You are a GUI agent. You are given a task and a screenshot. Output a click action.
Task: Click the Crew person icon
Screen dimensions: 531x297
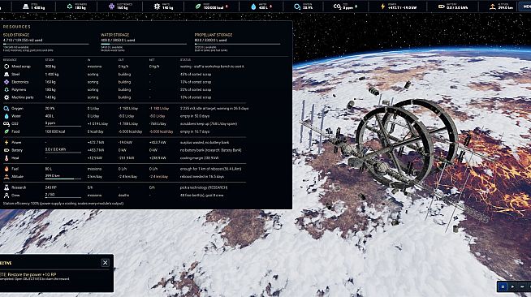(6, 196)
